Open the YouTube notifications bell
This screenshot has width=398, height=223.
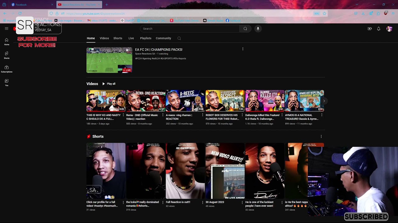[x=379, y=29]
